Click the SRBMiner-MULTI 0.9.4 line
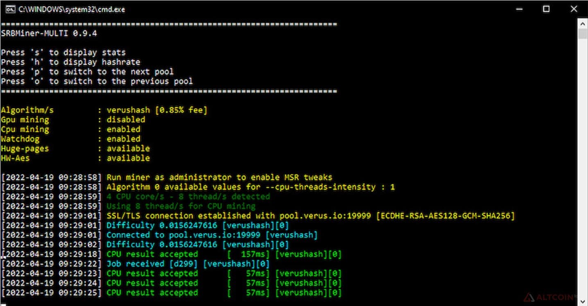This screenshot has width=588, height=306. 49,34
